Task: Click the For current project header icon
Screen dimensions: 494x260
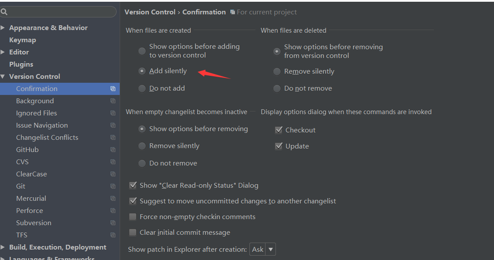Action: point(232,12)
